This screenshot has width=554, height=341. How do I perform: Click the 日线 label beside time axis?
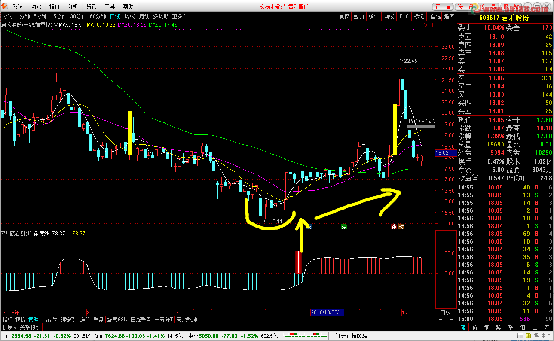click(x=446, y=312)
